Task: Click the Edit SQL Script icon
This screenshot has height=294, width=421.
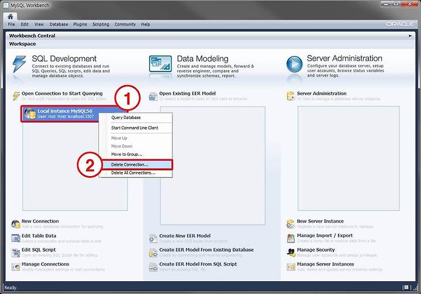Action: [16, 253]
